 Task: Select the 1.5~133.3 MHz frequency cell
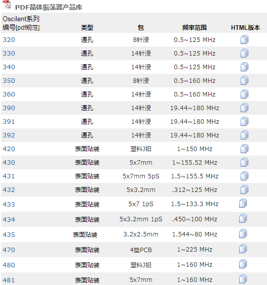[x=195, y=204]
